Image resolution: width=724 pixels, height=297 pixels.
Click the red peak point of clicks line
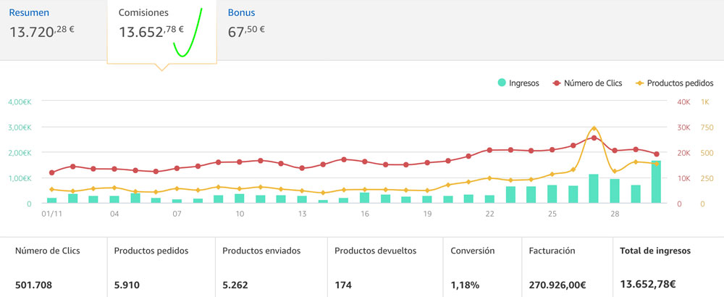(594, 138)
